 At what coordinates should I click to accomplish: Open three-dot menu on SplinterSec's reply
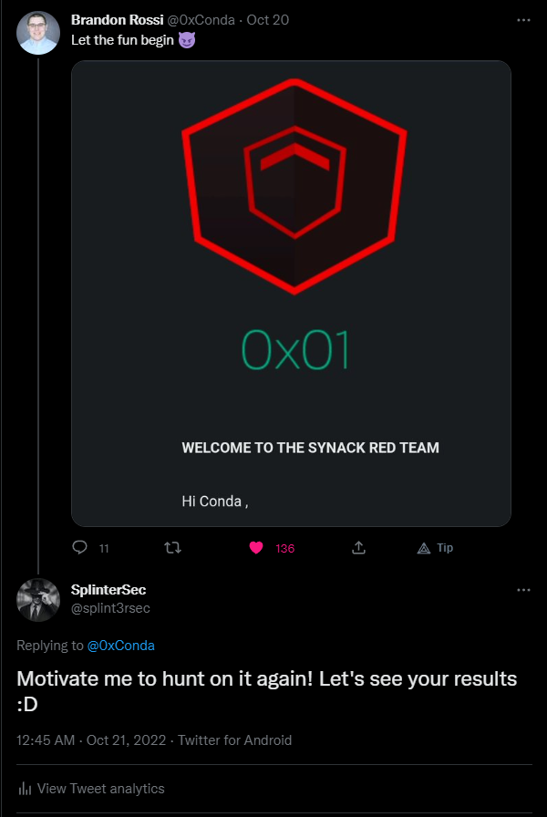click(523, 590)
